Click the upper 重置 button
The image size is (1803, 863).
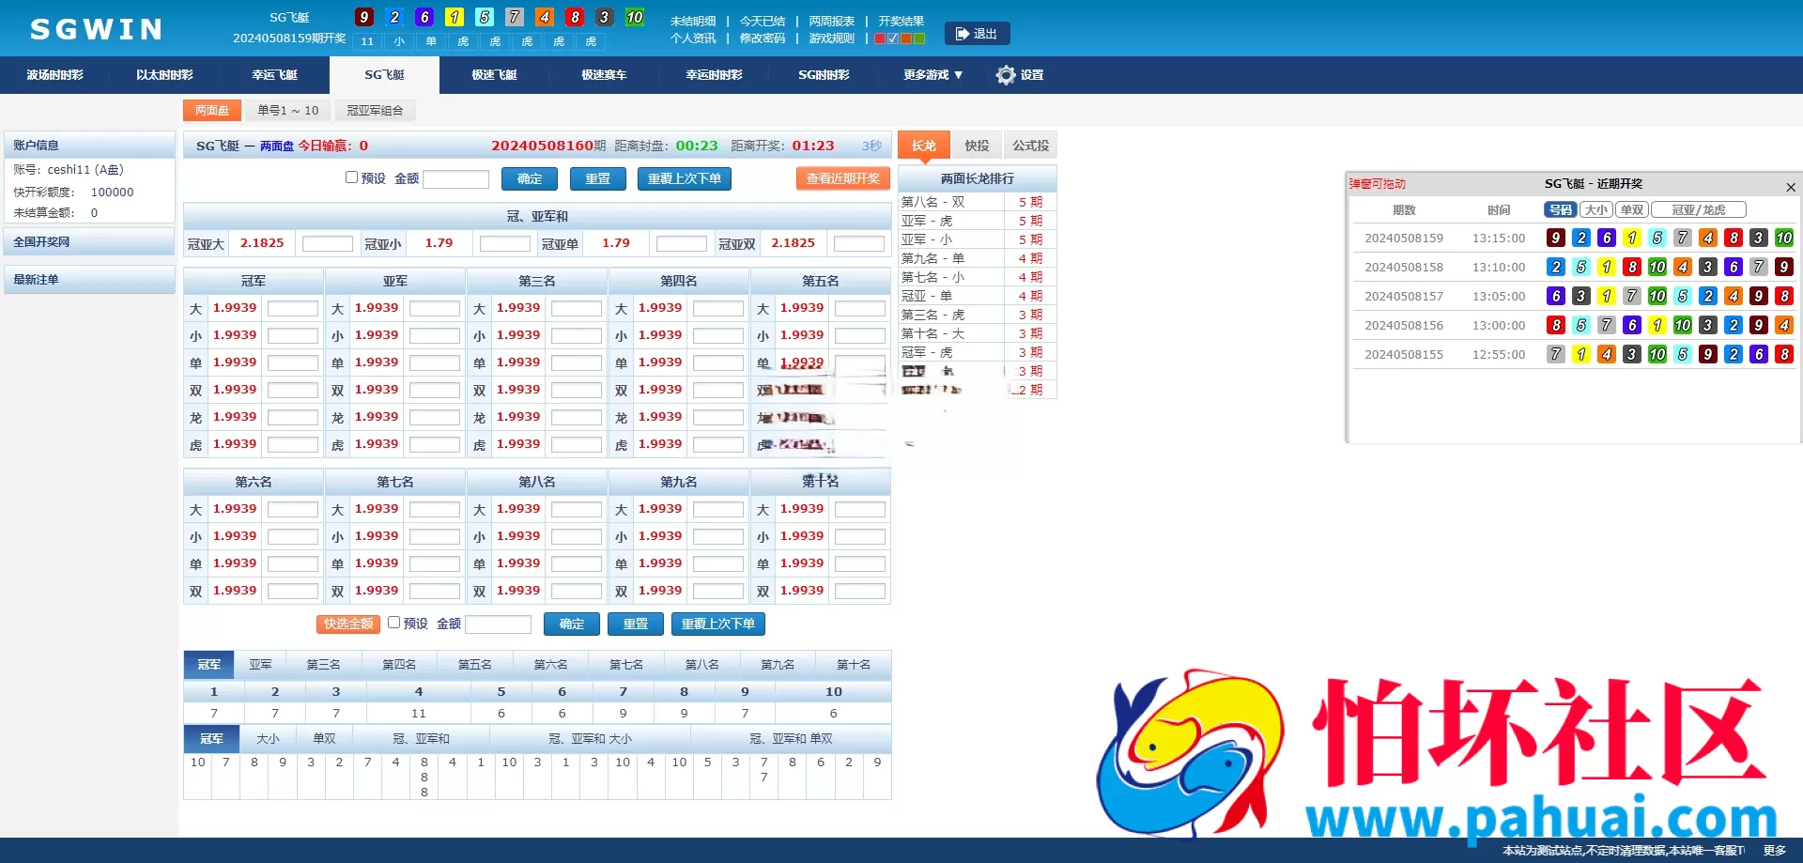598,178
